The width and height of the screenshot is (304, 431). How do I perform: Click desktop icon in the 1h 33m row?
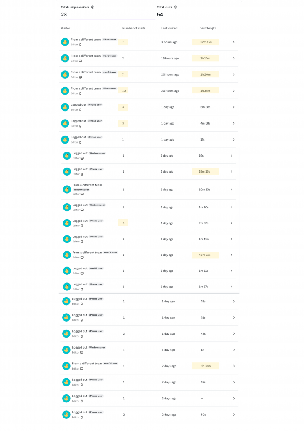pyautogui.click(x=81, y=369)
